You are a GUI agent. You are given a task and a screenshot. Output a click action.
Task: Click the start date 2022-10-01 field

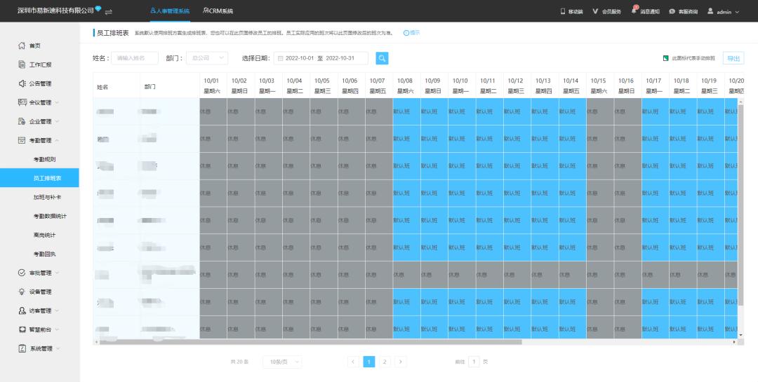pyautogui.click(x=300, y=58)
